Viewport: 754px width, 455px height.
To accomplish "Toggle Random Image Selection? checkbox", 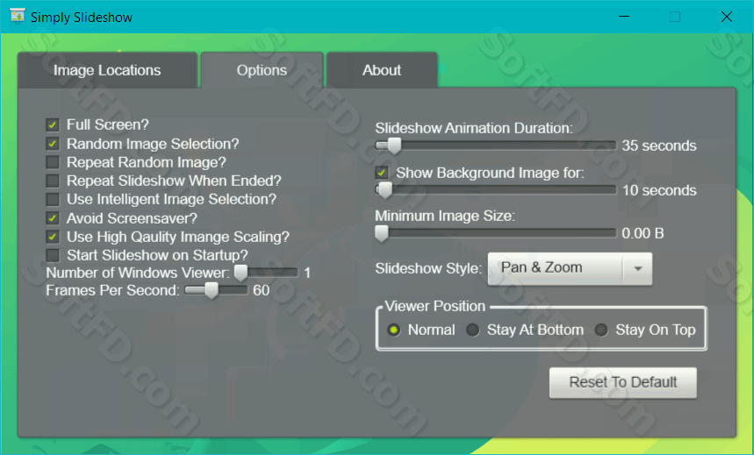I will [53, 144].
